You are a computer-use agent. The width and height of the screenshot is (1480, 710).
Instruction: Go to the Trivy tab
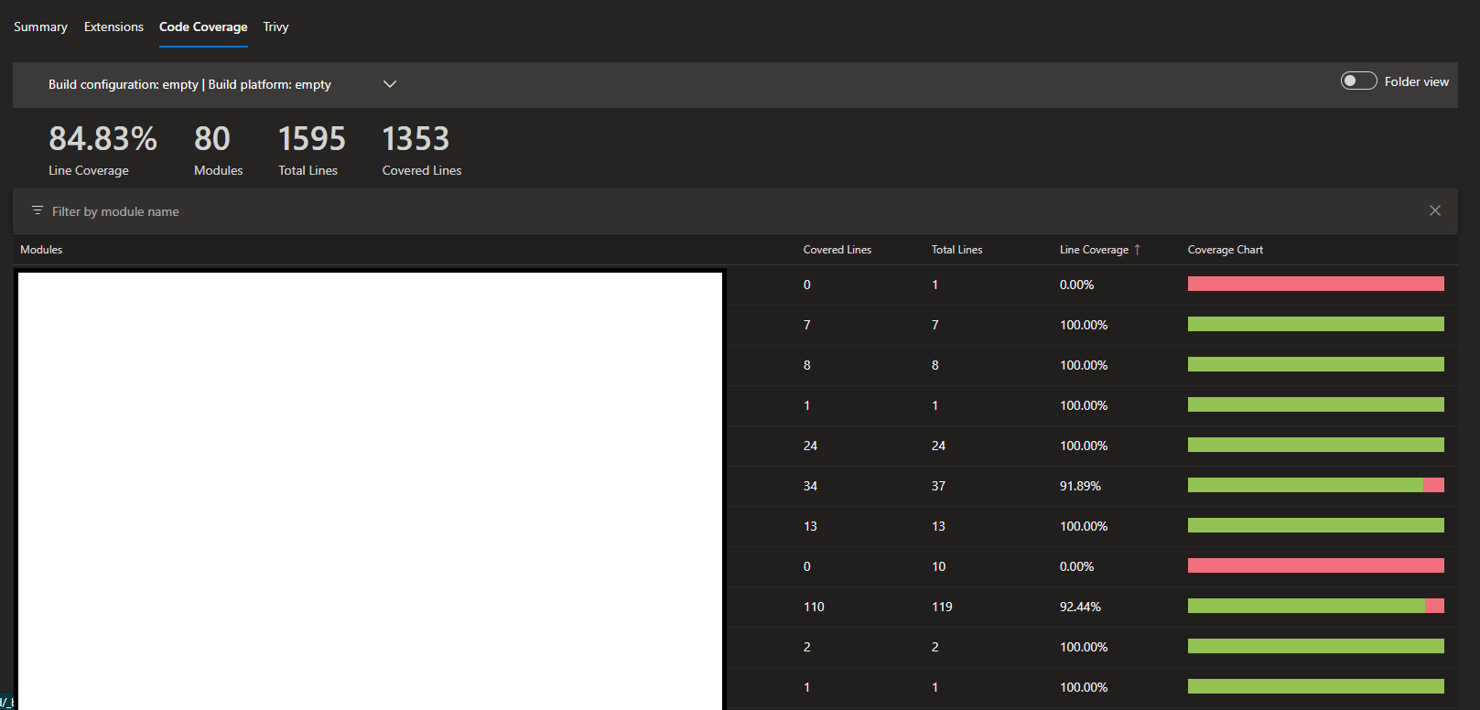point(275,27)
